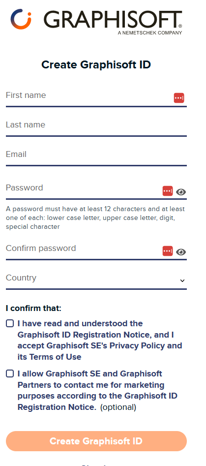Image resolution: width=206 pixels, height=466 pixels.
Task: Click the Graphisoft logo icon
Action: (x=21, y=19)
